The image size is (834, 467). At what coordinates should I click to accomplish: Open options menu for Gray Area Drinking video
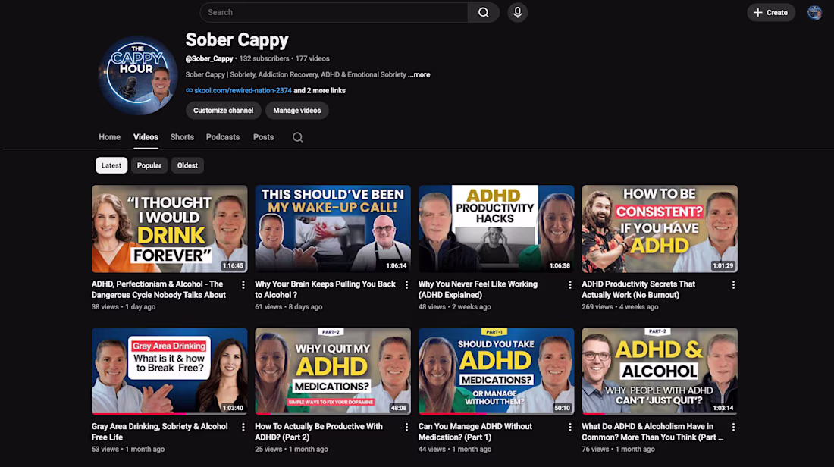[243, 427]
